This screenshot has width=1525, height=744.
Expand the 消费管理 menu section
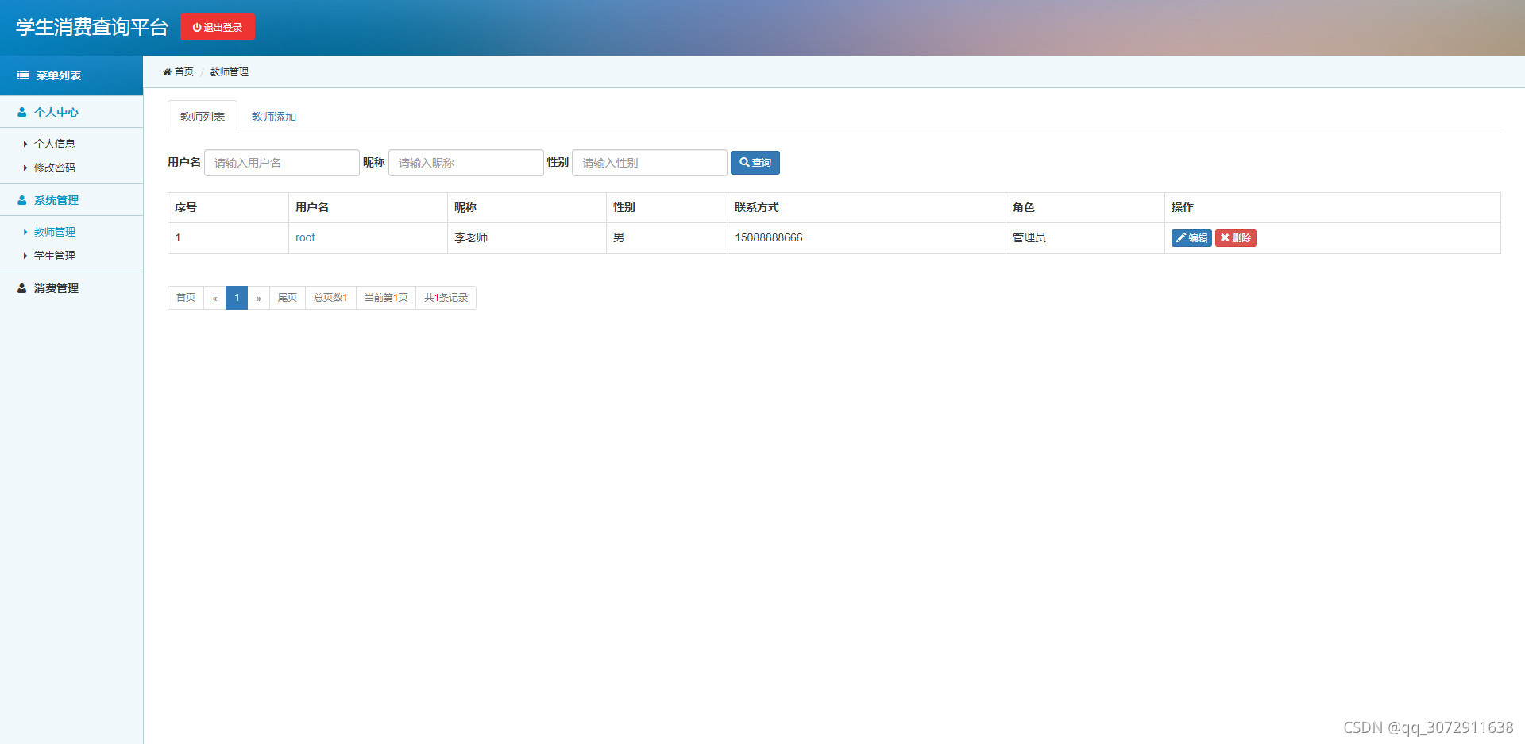click(x=71, y=288)
